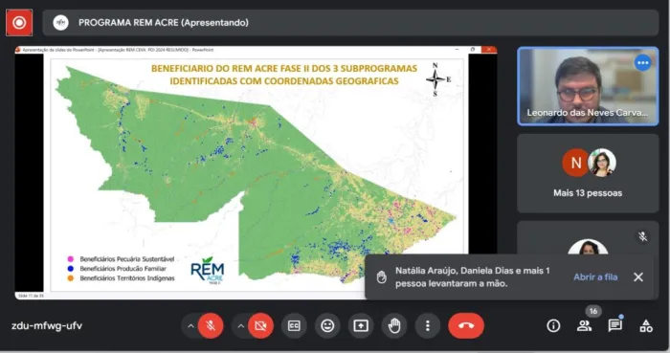The image size is (670, 353).
Task: Click Abrir a fila link
Action: [x=595, y=277]
